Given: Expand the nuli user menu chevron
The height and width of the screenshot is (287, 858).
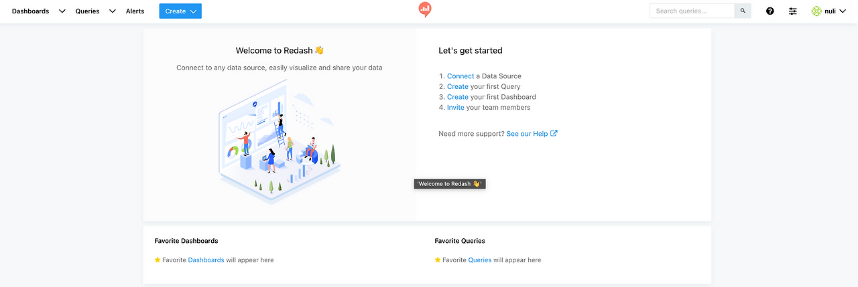Looking at the screenshot, I should [843, 11].
